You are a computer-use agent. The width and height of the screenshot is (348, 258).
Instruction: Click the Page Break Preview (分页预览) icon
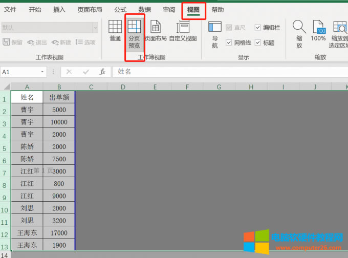coord(134,34)
